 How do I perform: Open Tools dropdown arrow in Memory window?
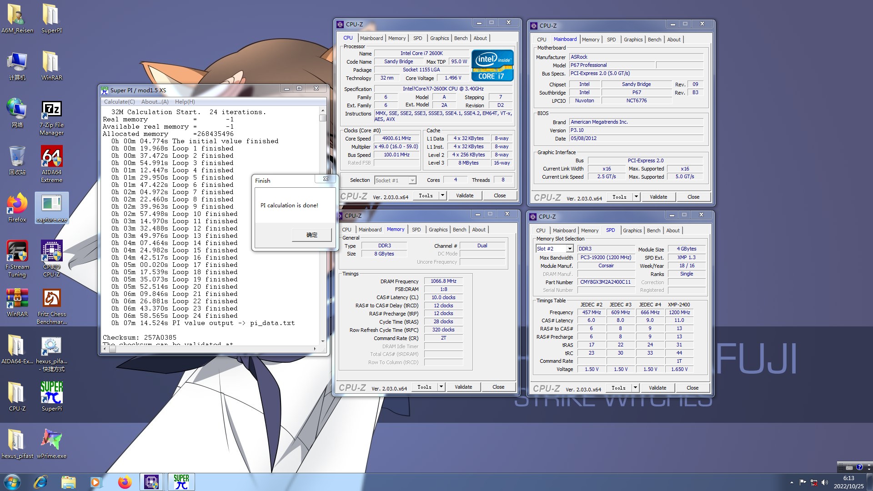tap(441, 387)
